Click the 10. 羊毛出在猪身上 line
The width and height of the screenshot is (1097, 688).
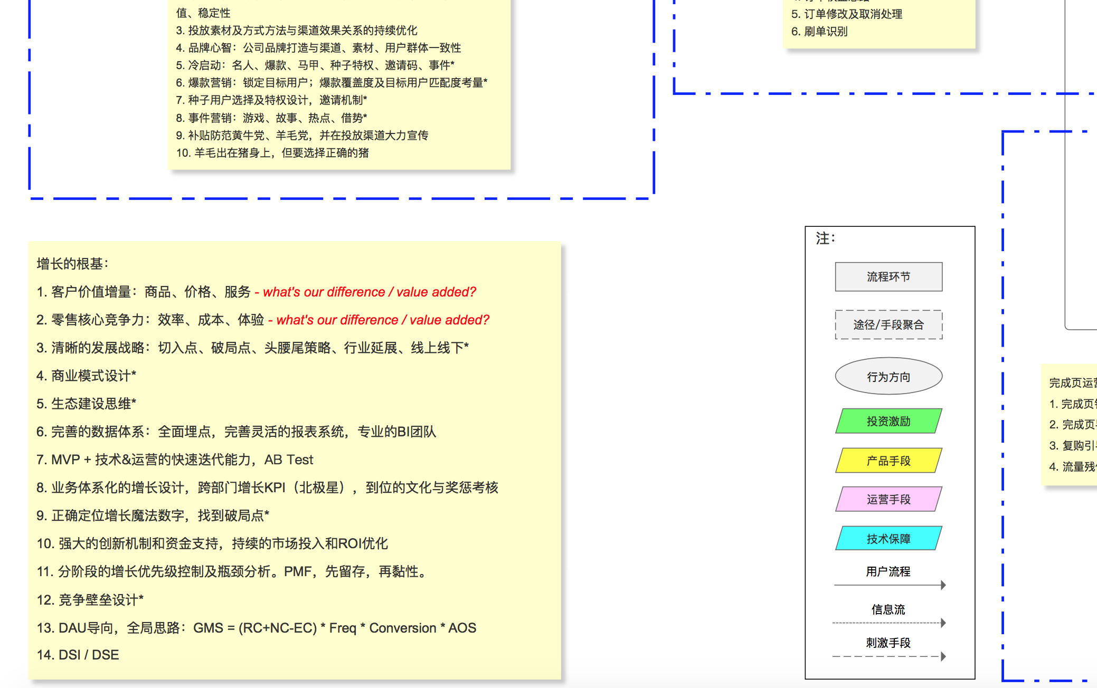(272, 153)
